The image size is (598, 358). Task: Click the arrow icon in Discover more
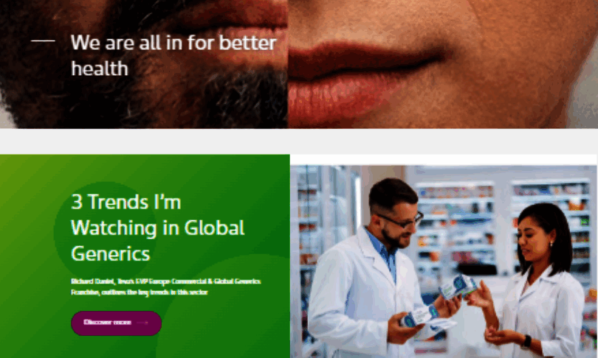point(143,323)
